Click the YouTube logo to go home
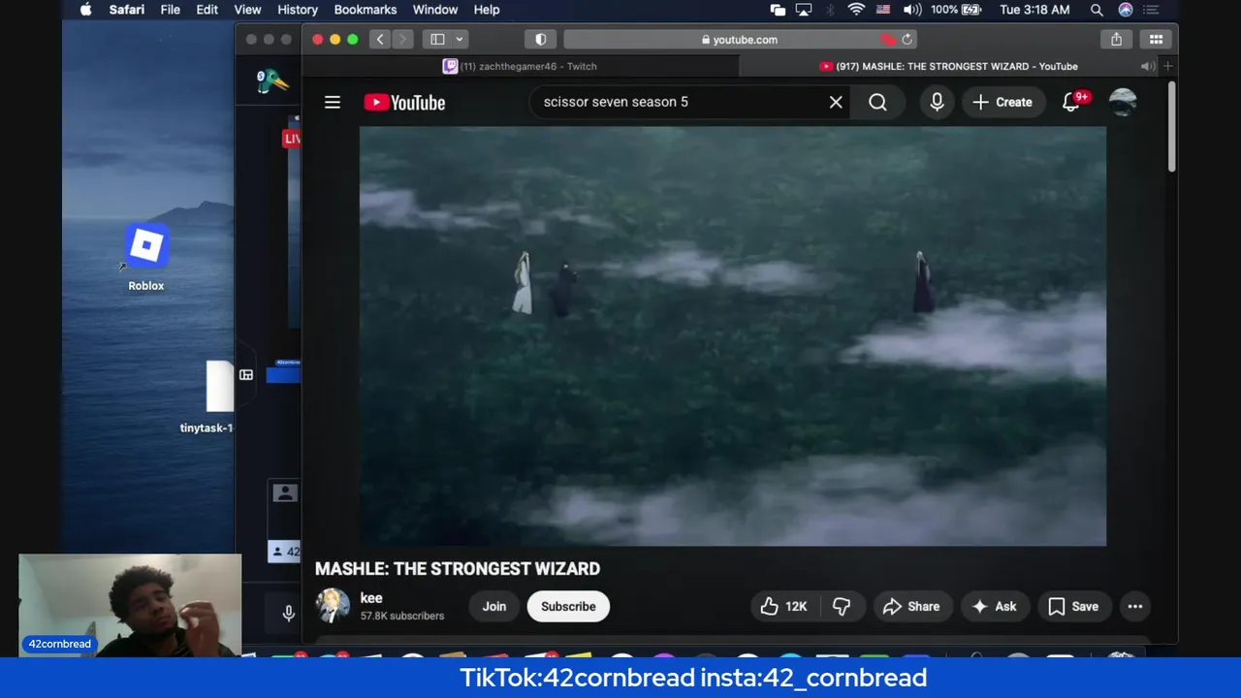Image resolution: width=1241 pixels, height=698 pixels. pyautogui.click(x=404, y=102)
